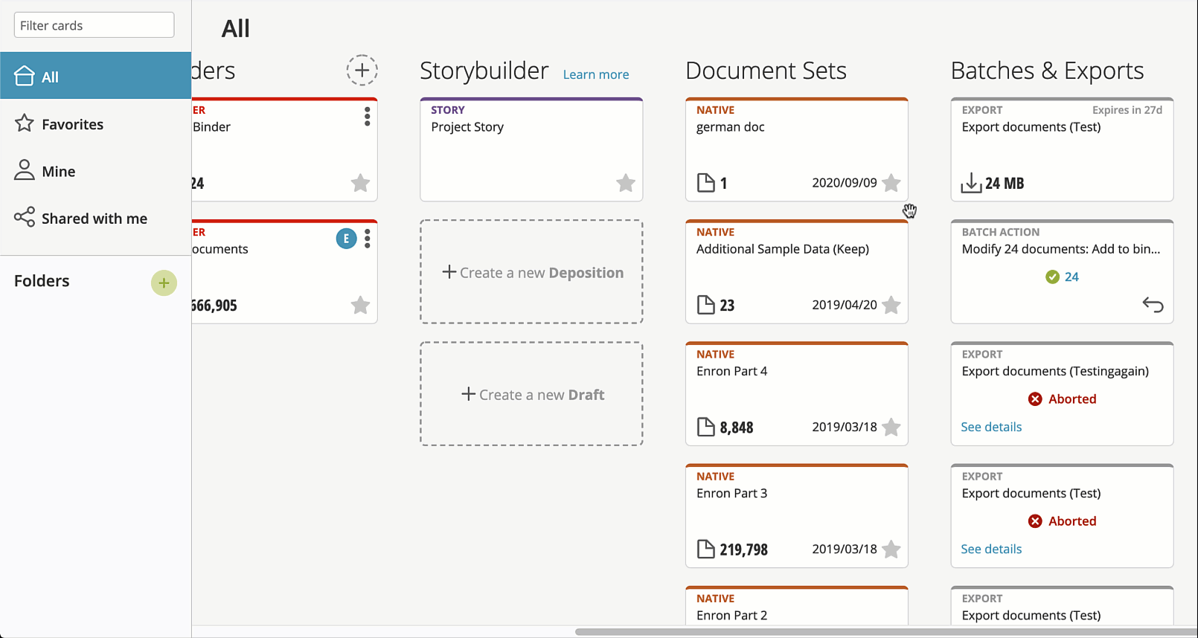Download the 24 MB export
Screen dimensions: 1198x638
tap(971, 183)
